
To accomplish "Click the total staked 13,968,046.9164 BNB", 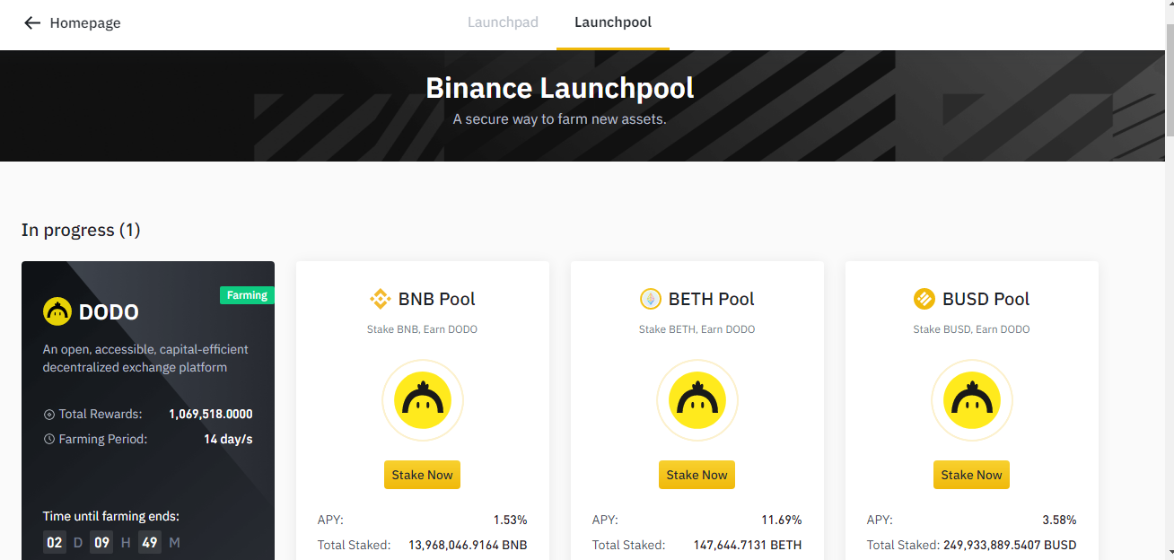I will 468,545.
